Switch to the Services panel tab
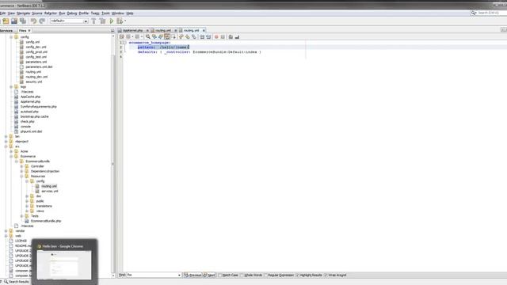Image resolution: width=507 pixels, height=285 pixels. pos(6,30)
